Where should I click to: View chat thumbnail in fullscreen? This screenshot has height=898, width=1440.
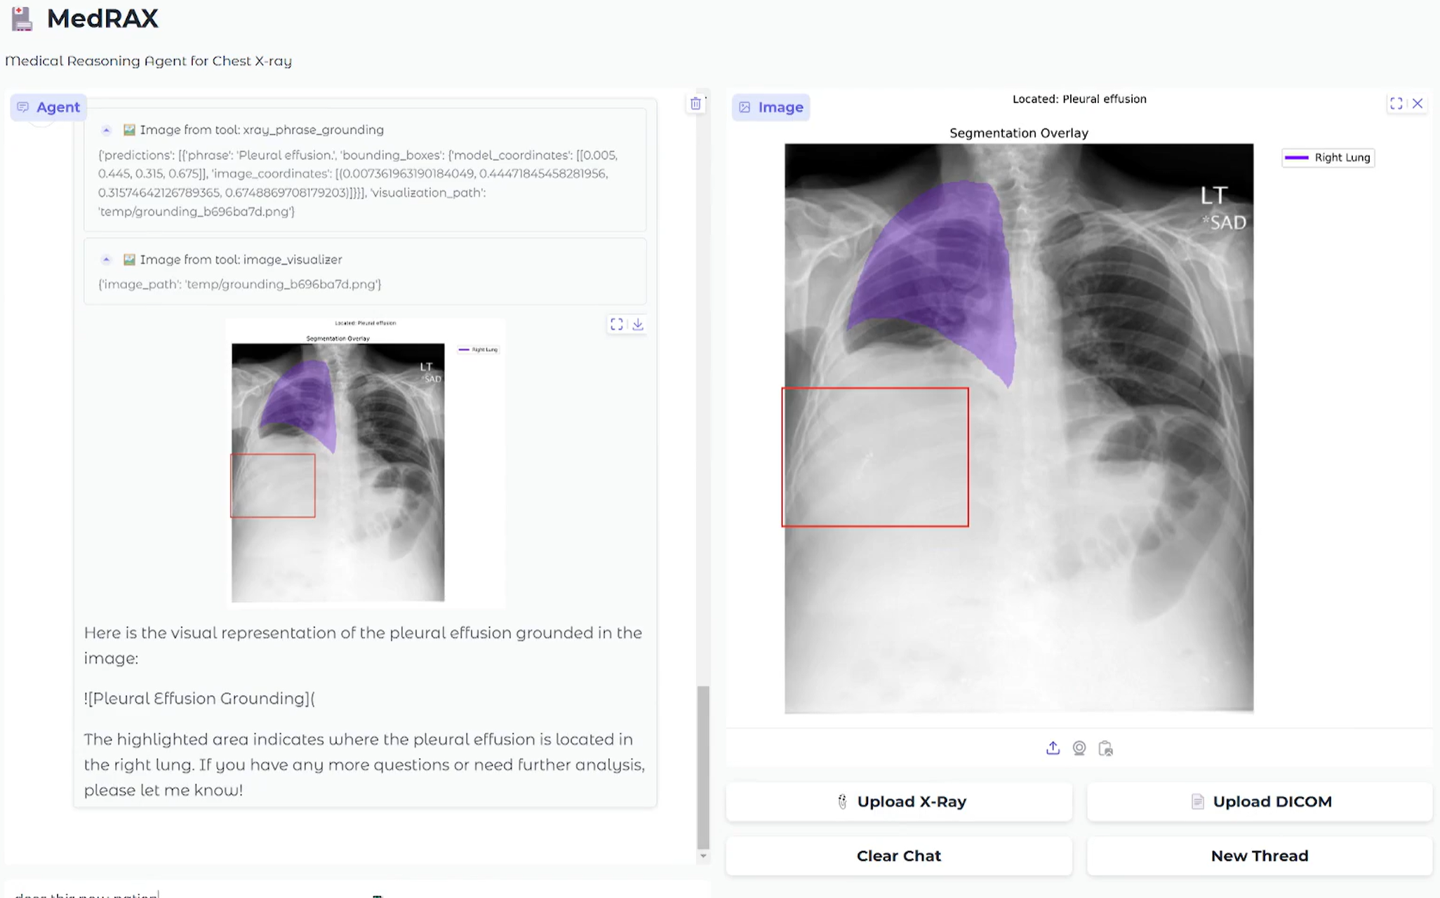coord(616,324)
